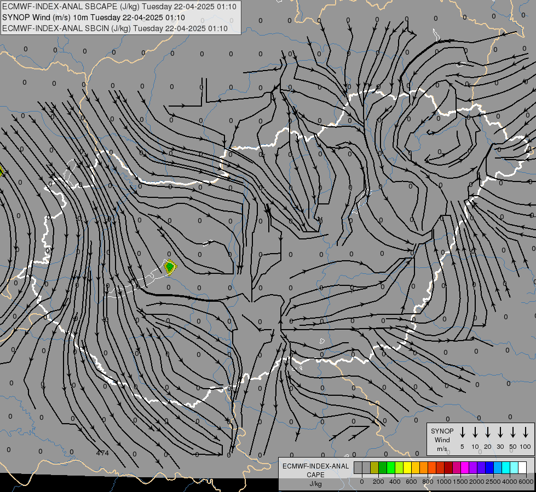Click the dark green CAPE legend swatch
This screenshot has width=536, height=492.
tap(383, 467)
